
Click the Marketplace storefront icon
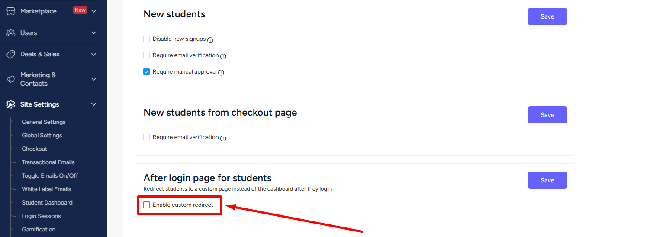[11, 11]
